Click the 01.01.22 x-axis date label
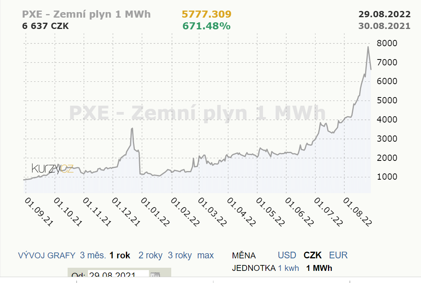 155,212
